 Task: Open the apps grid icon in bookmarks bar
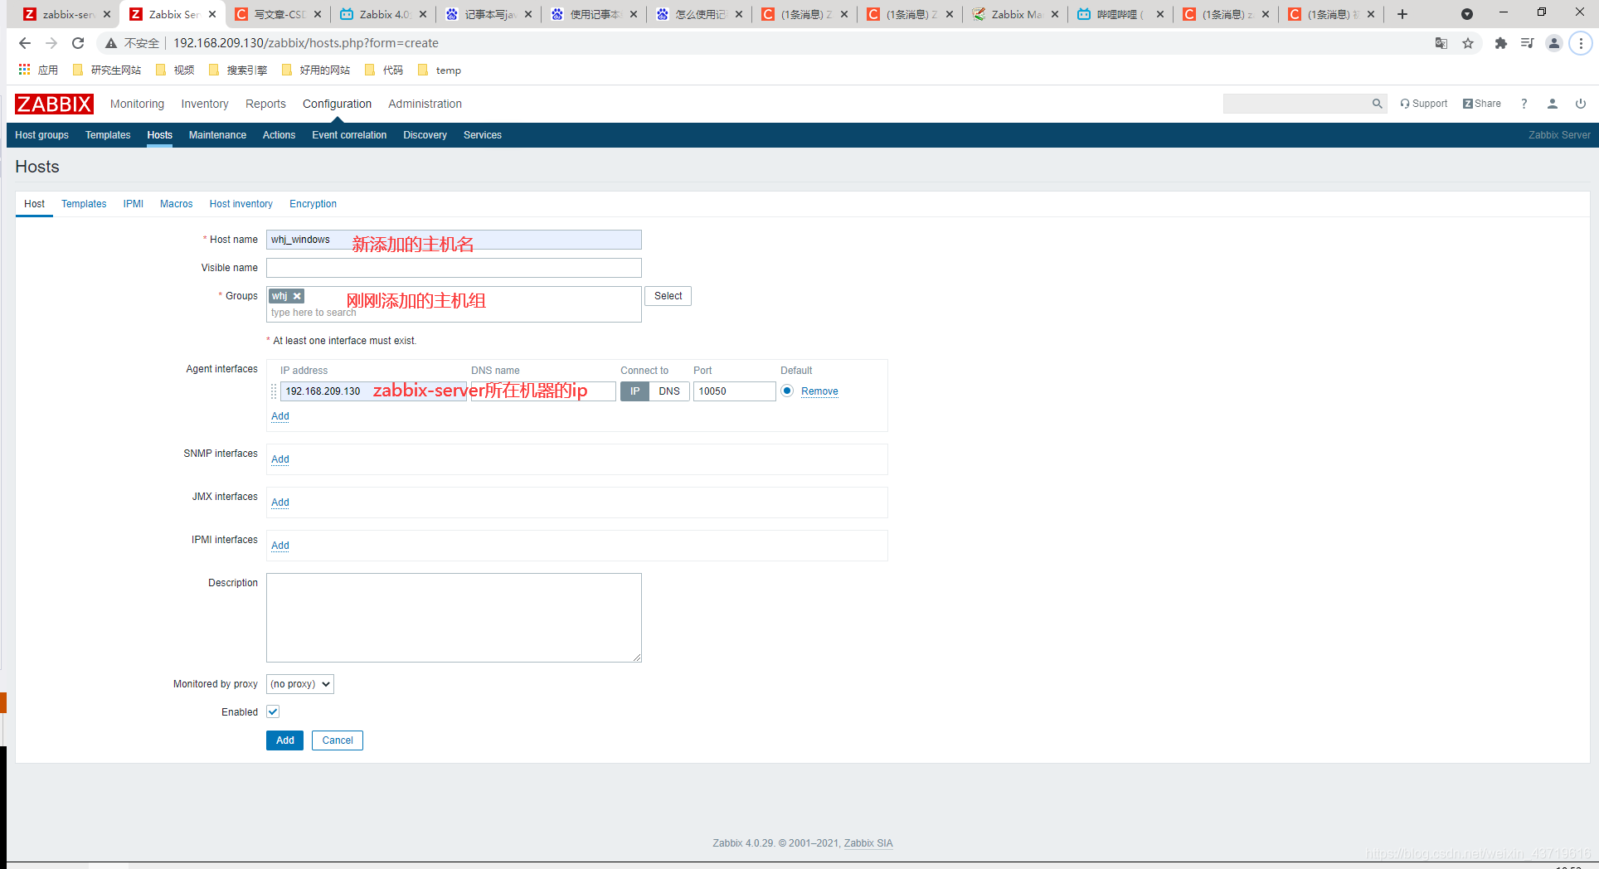[24, 70]
